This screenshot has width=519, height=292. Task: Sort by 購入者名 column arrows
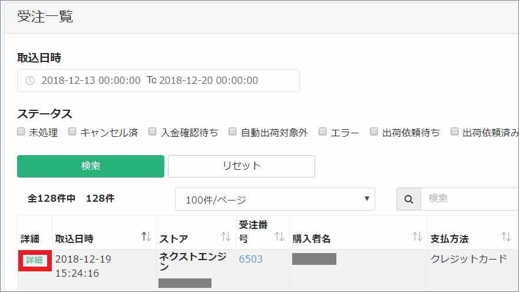417,237
